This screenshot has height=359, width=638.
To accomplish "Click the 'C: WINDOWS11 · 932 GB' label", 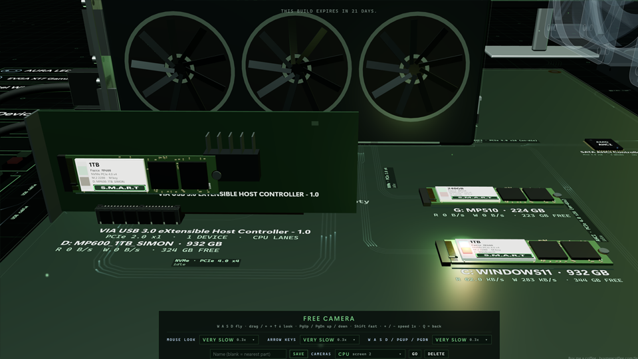I will tap(535, 273).
